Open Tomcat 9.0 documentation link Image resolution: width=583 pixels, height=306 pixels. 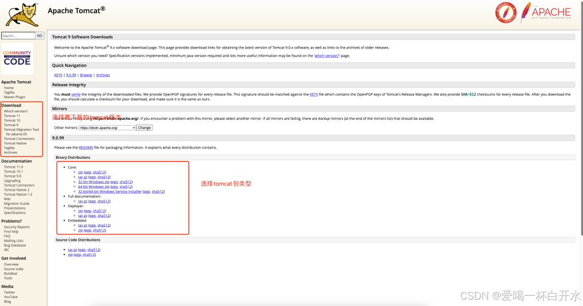(x=12, y=176)
